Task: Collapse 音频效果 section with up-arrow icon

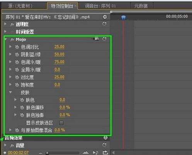Action: pos(105,138)
